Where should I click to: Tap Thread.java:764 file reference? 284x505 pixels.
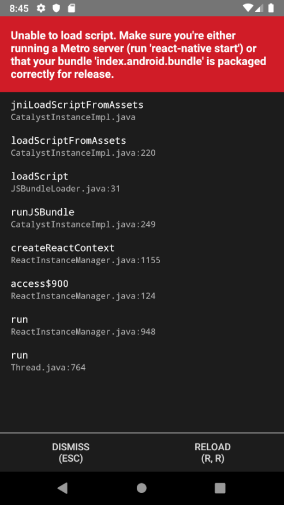48,368
